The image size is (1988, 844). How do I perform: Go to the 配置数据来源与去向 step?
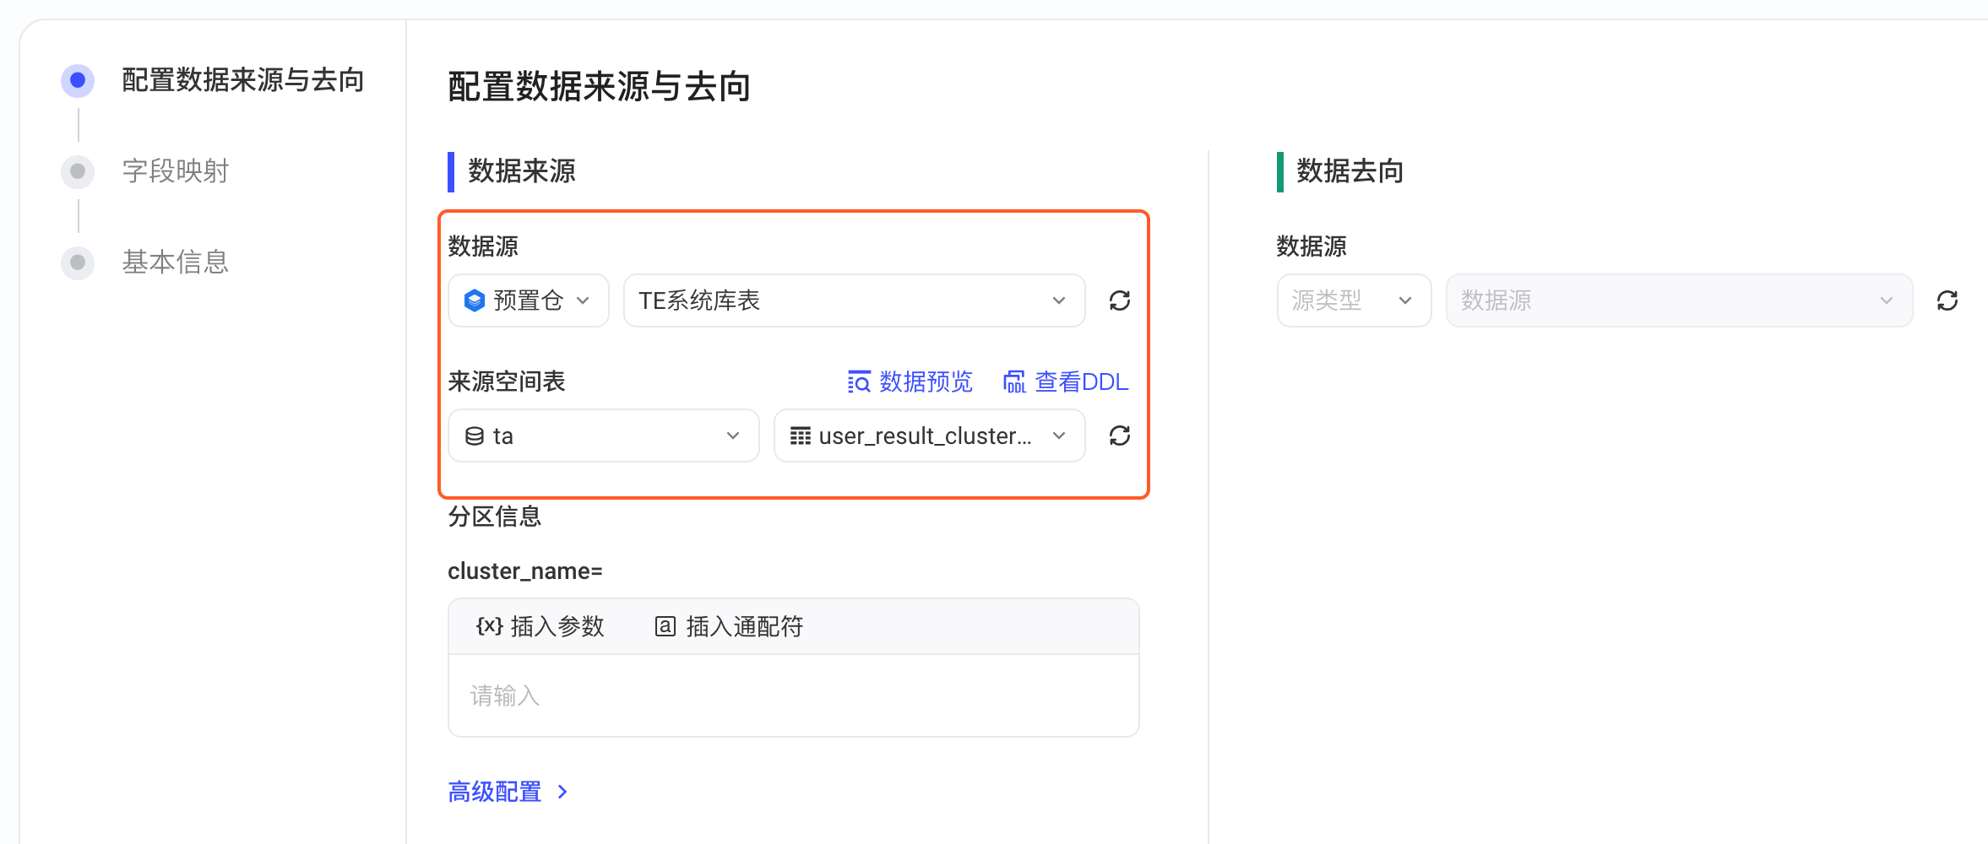[243, 80]
